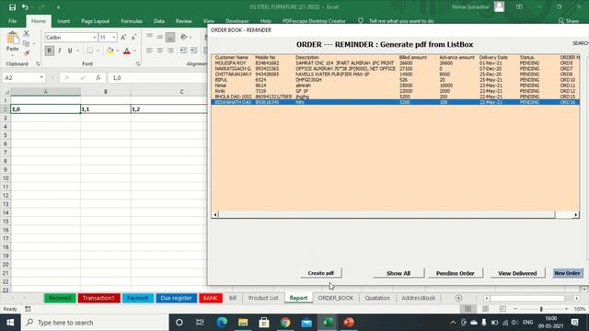Click taskbar search box
589x331 pixels.
tap(95, 323)
